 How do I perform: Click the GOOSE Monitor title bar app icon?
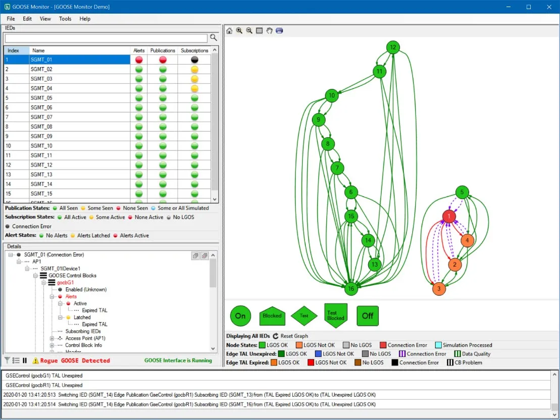[7, 7]
